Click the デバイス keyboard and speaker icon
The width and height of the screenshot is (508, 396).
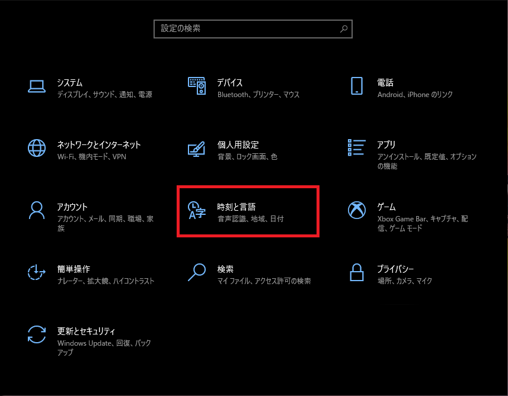tap(197, 86)
